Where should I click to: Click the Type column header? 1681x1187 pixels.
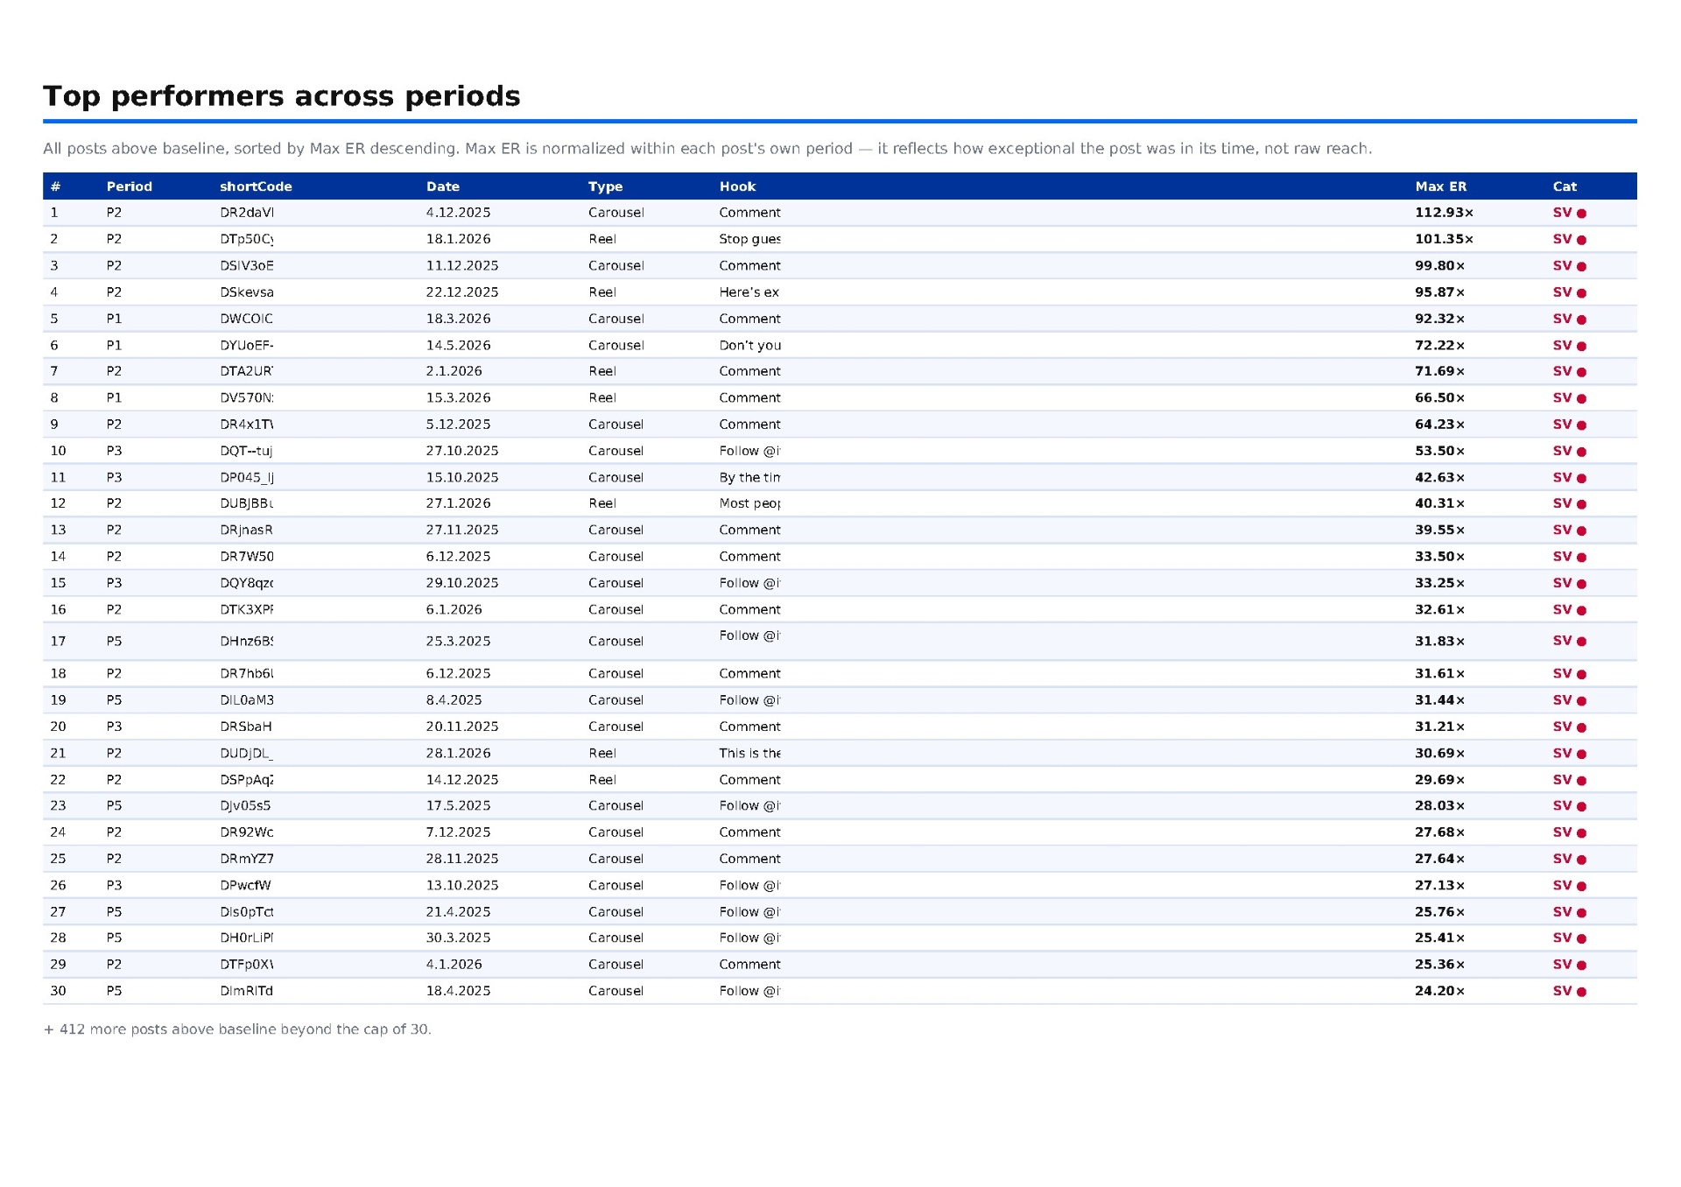click(x=605, y=186)
